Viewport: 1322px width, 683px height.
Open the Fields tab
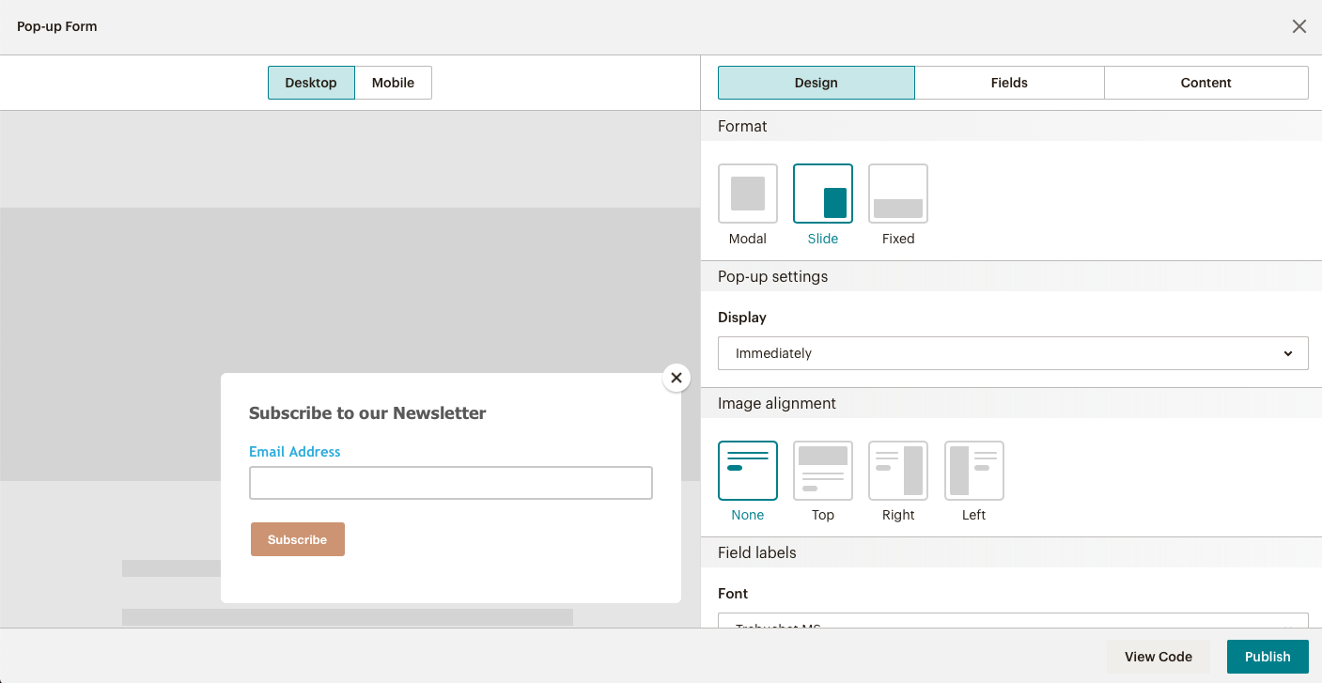point(1009,83)
